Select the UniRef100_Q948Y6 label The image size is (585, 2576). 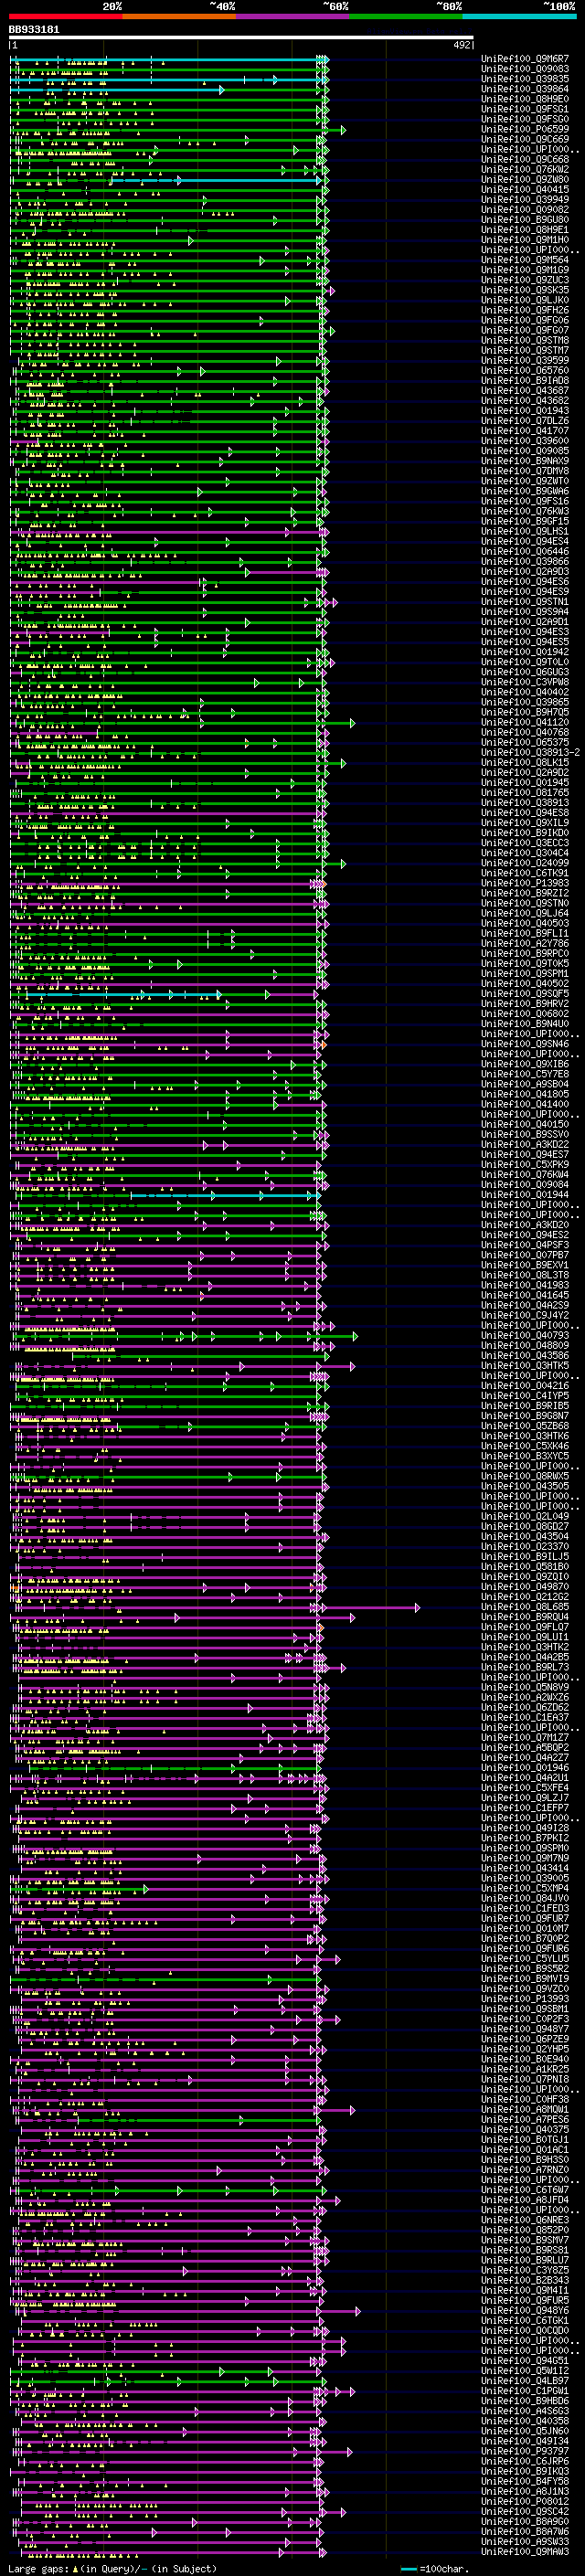point(525,2310)
